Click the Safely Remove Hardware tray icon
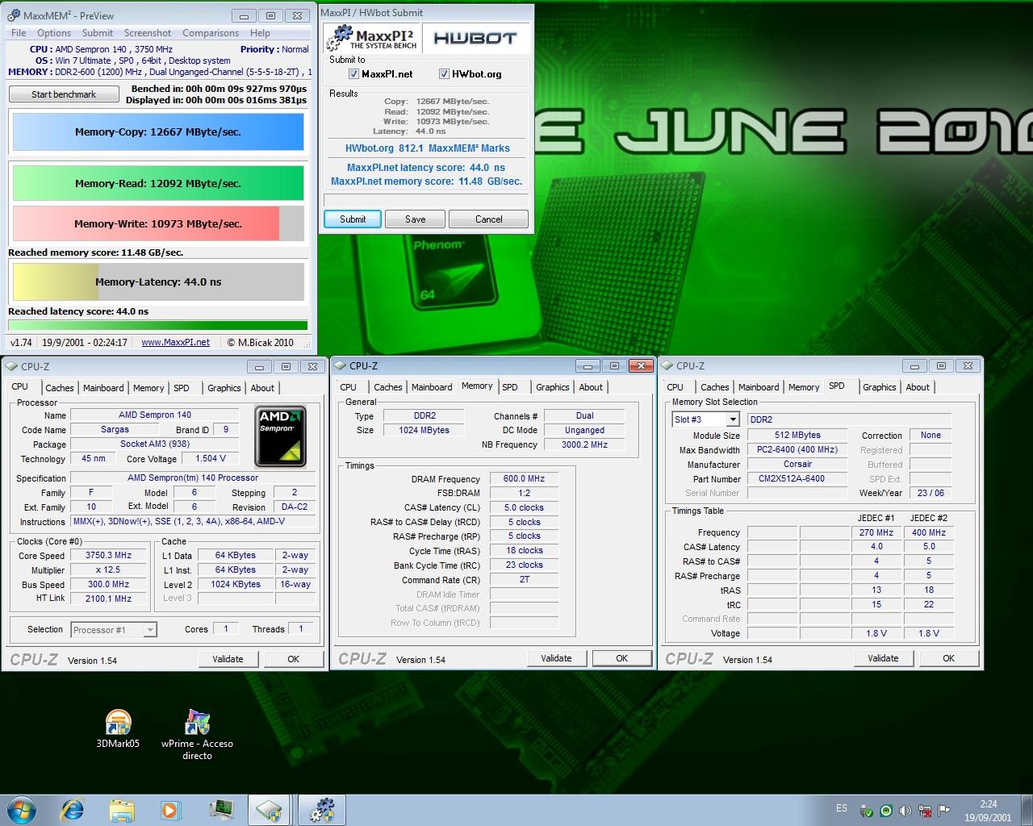Viewport: 1033px width, 826px height. 866,811
